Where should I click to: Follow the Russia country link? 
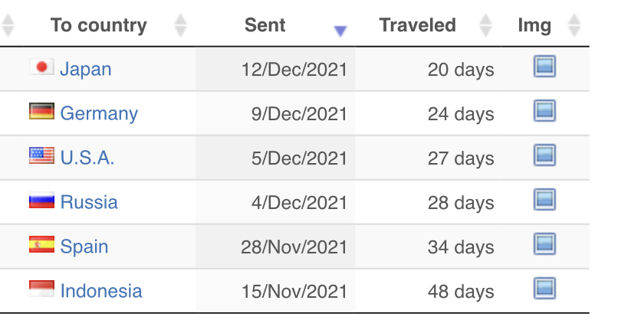89,202
